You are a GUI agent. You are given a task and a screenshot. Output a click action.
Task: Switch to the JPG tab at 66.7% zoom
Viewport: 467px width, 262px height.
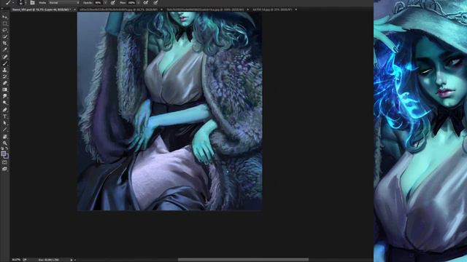click(x=118, y=9)
